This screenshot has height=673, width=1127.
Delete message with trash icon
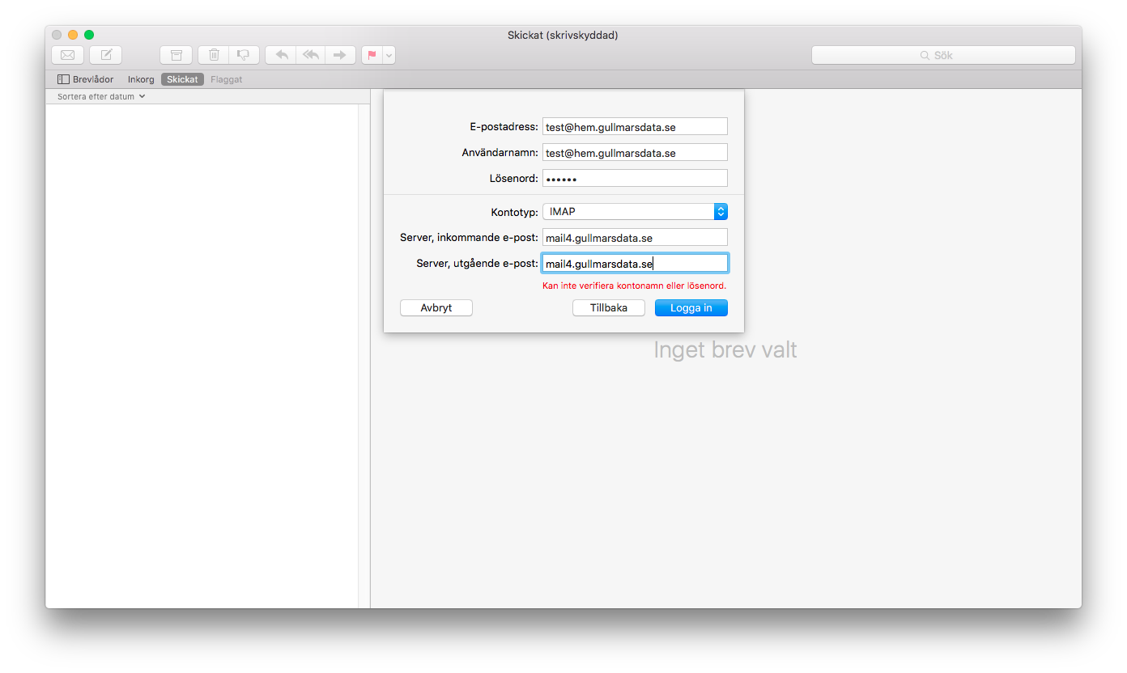(214, 55)
